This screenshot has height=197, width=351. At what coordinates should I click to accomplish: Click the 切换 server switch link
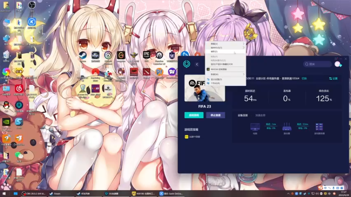coord(304,78)
